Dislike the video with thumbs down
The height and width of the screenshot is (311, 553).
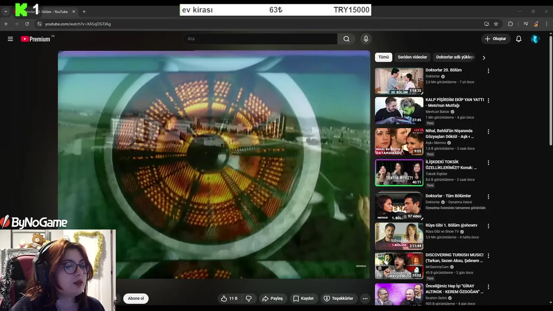(249, 298)
